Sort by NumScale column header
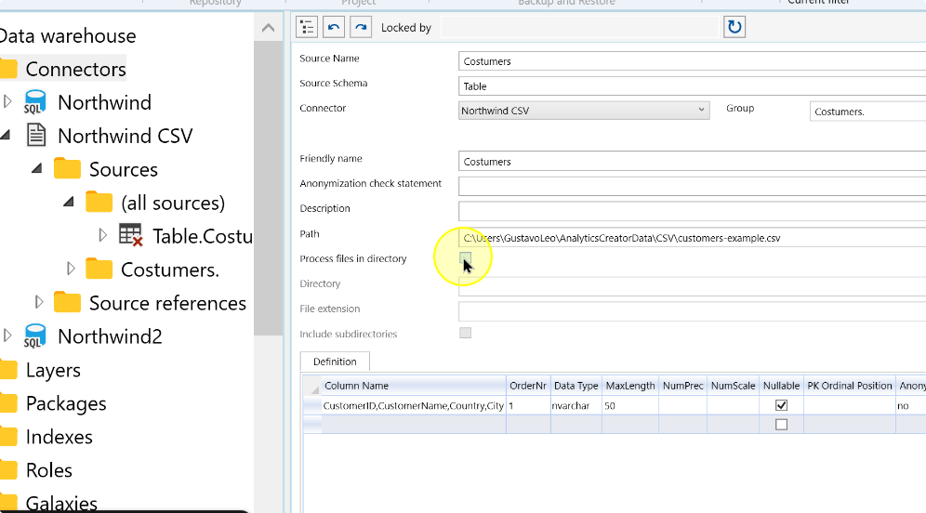The image size is (926, 513). click(x=733, y=386)
